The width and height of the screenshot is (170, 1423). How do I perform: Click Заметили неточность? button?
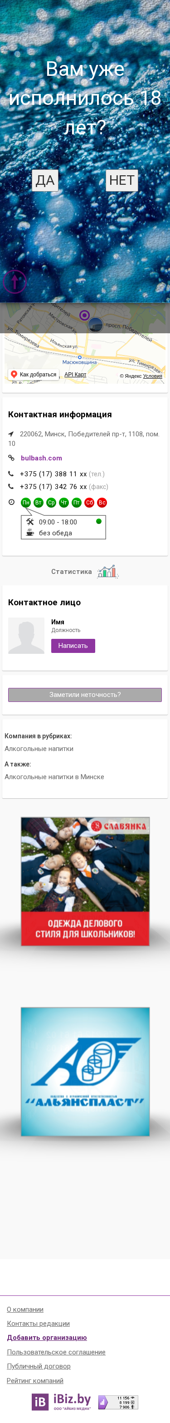click(85, 695)
